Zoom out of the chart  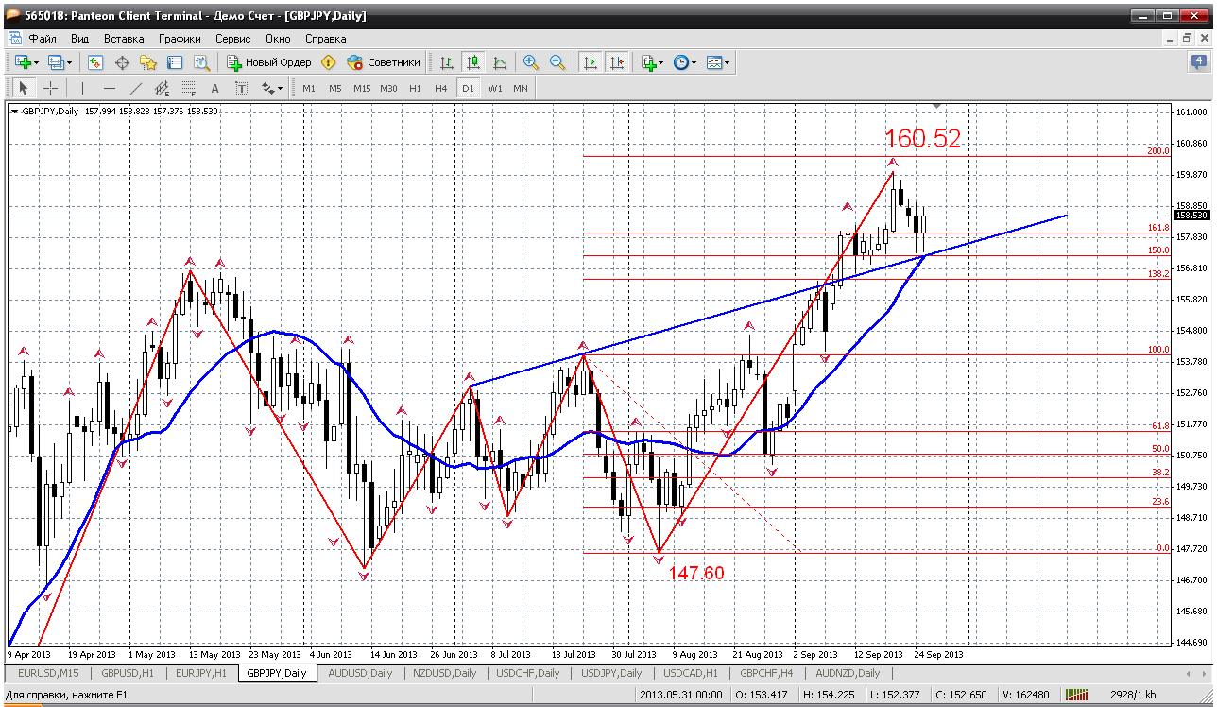(557, 62)
